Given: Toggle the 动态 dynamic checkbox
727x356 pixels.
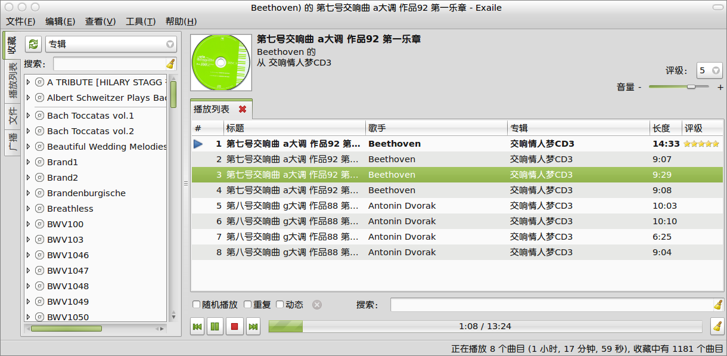Looking at the screenshot, I should (280, 305).
